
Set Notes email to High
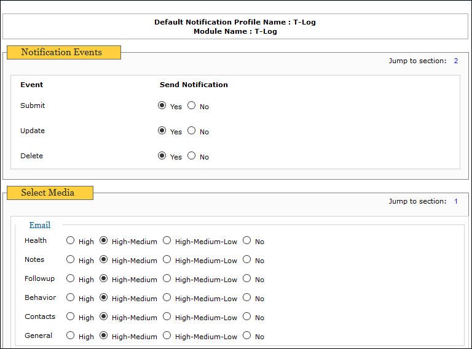coord(71,259)
